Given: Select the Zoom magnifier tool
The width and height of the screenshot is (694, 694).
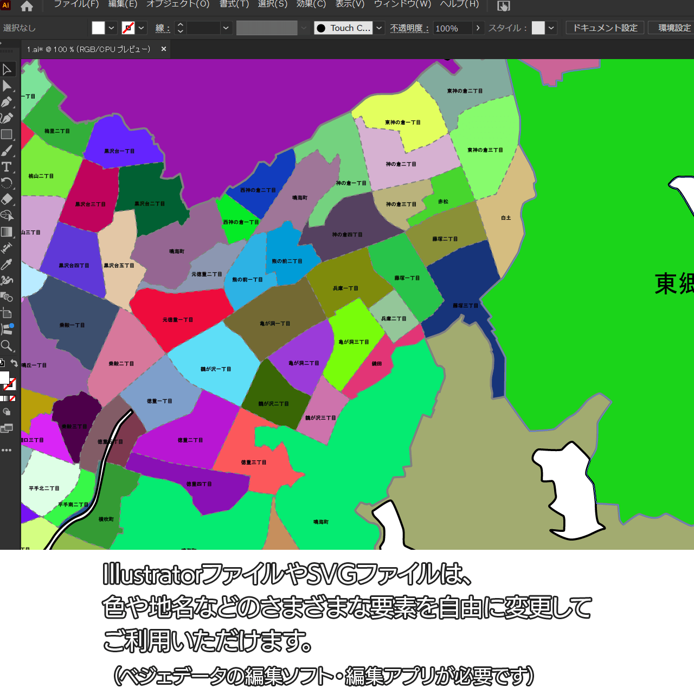Looking at the screenshot, I should 7,345.
